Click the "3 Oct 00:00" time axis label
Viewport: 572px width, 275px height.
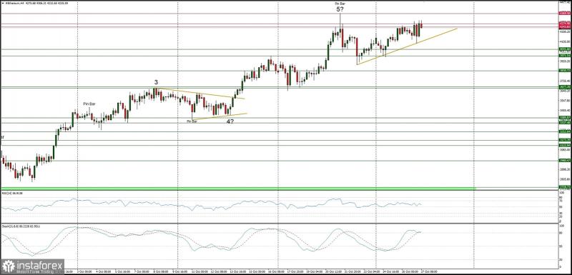point(84,271)
